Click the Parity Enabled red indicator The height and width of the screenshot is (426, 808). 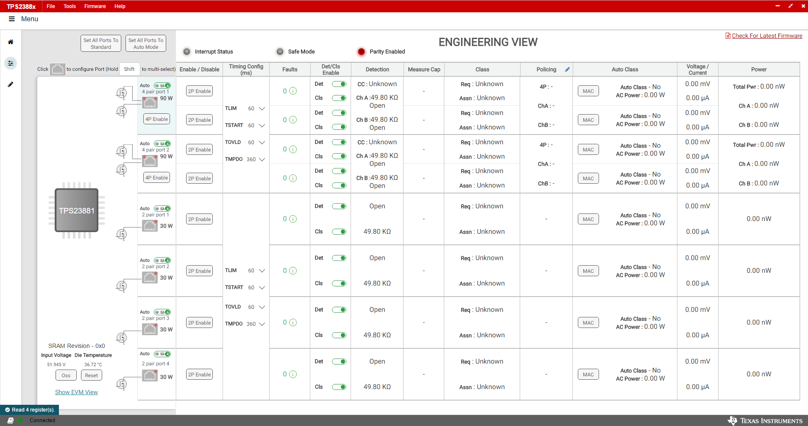[361, 52]
